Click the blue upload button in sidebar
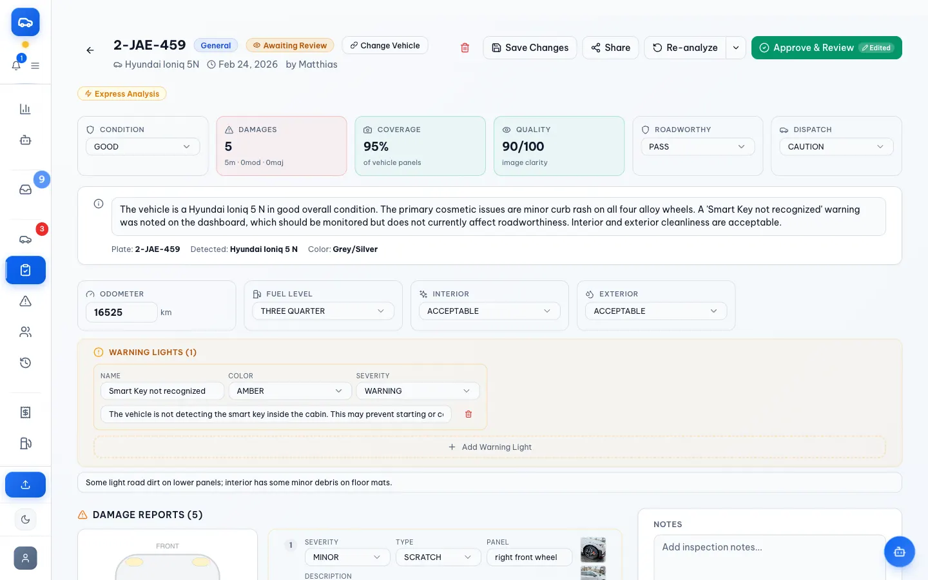928x580 pixels. pos(25,485)
